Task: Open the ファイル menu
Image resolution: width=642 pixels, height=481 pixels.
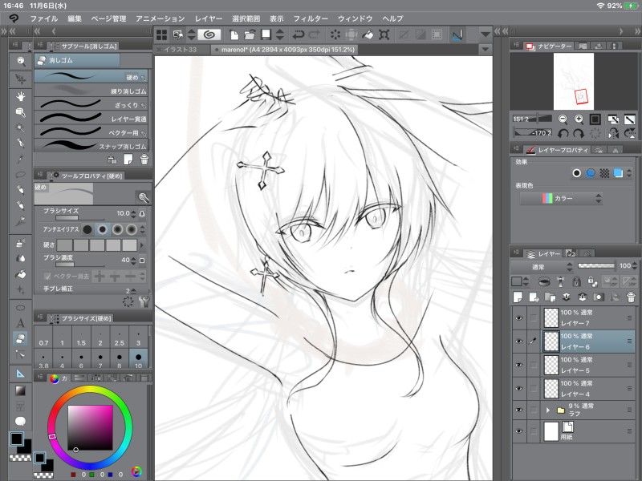Action: [43, 18]
